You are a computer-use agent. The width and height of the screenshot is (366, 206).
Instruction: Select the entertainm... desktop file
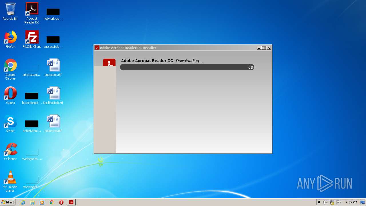[32, 126]
